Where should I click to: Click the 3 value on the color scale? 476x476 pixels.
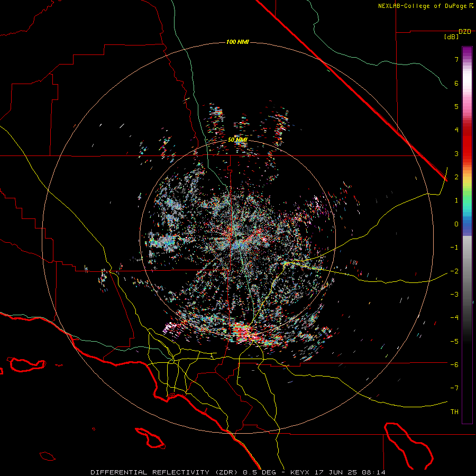(456, 153)
